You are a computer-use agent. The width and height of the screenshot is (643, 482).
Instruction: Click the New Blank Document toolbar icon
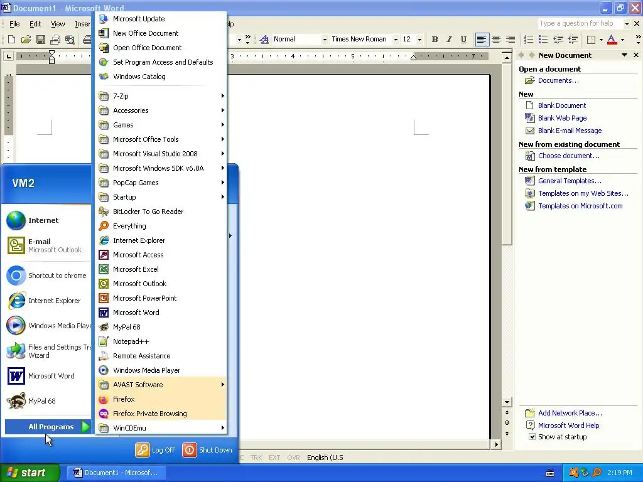11,40
